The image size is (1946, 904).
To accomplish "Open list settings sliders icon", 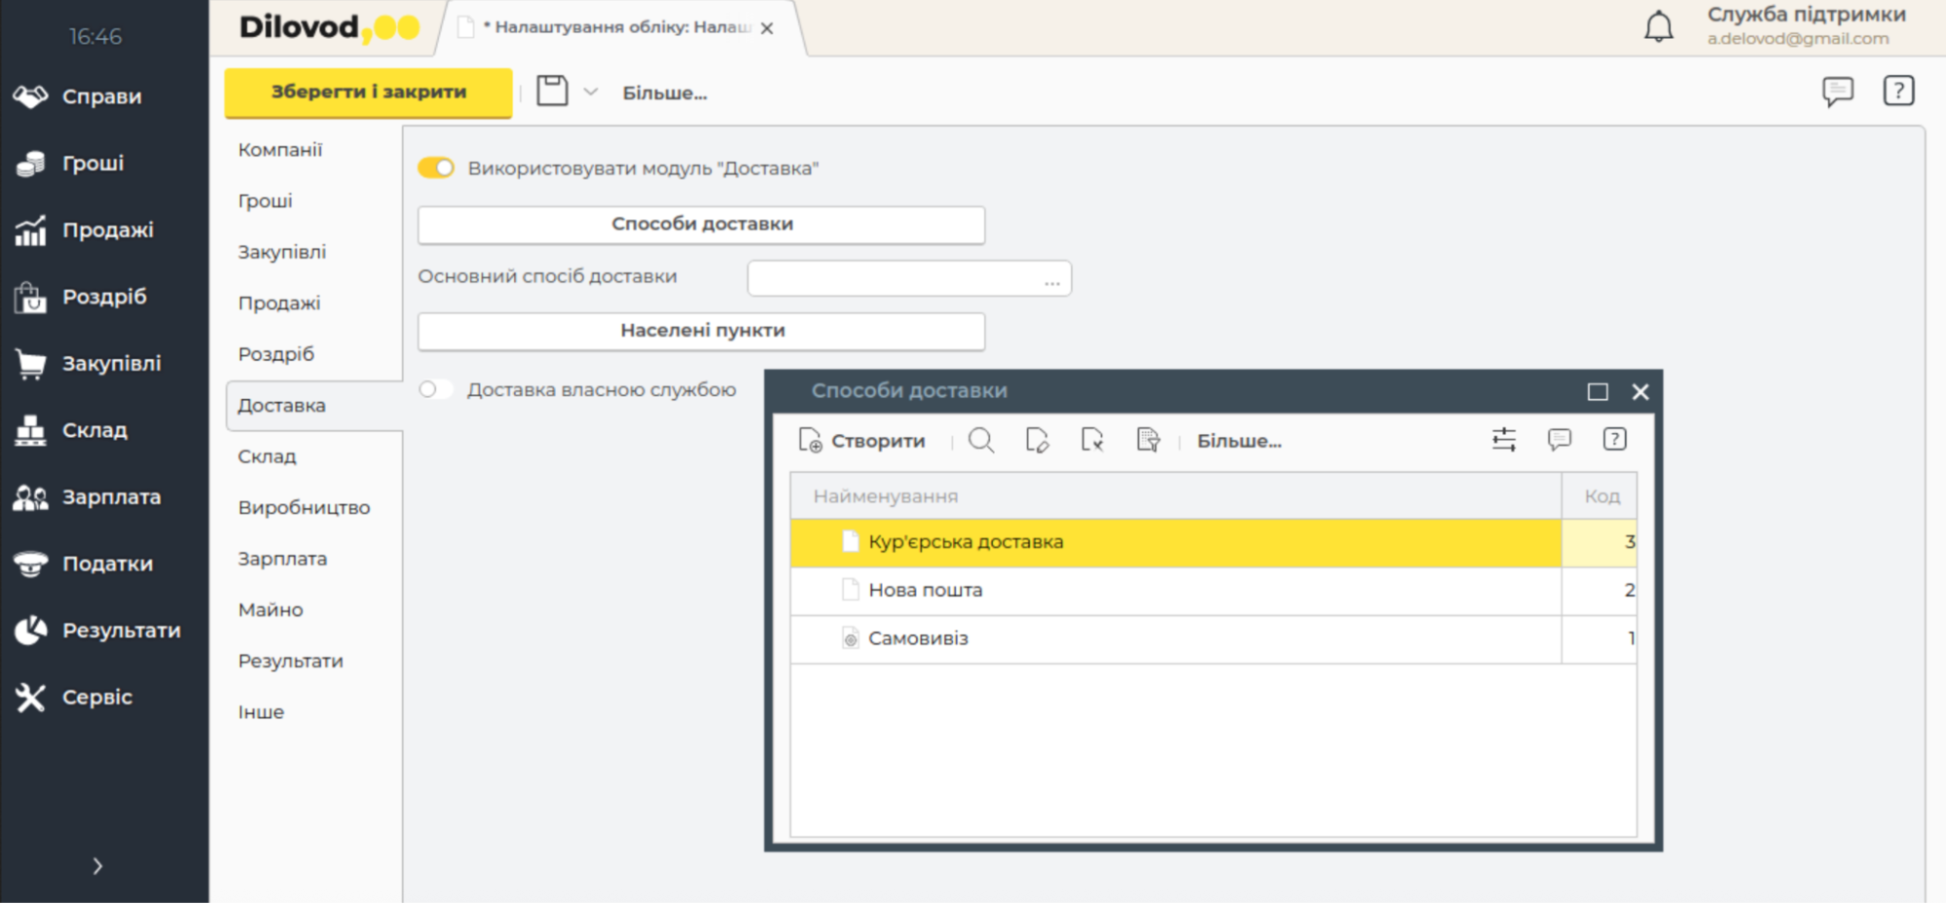I will pyautogui.click(x=1503, y=440).
